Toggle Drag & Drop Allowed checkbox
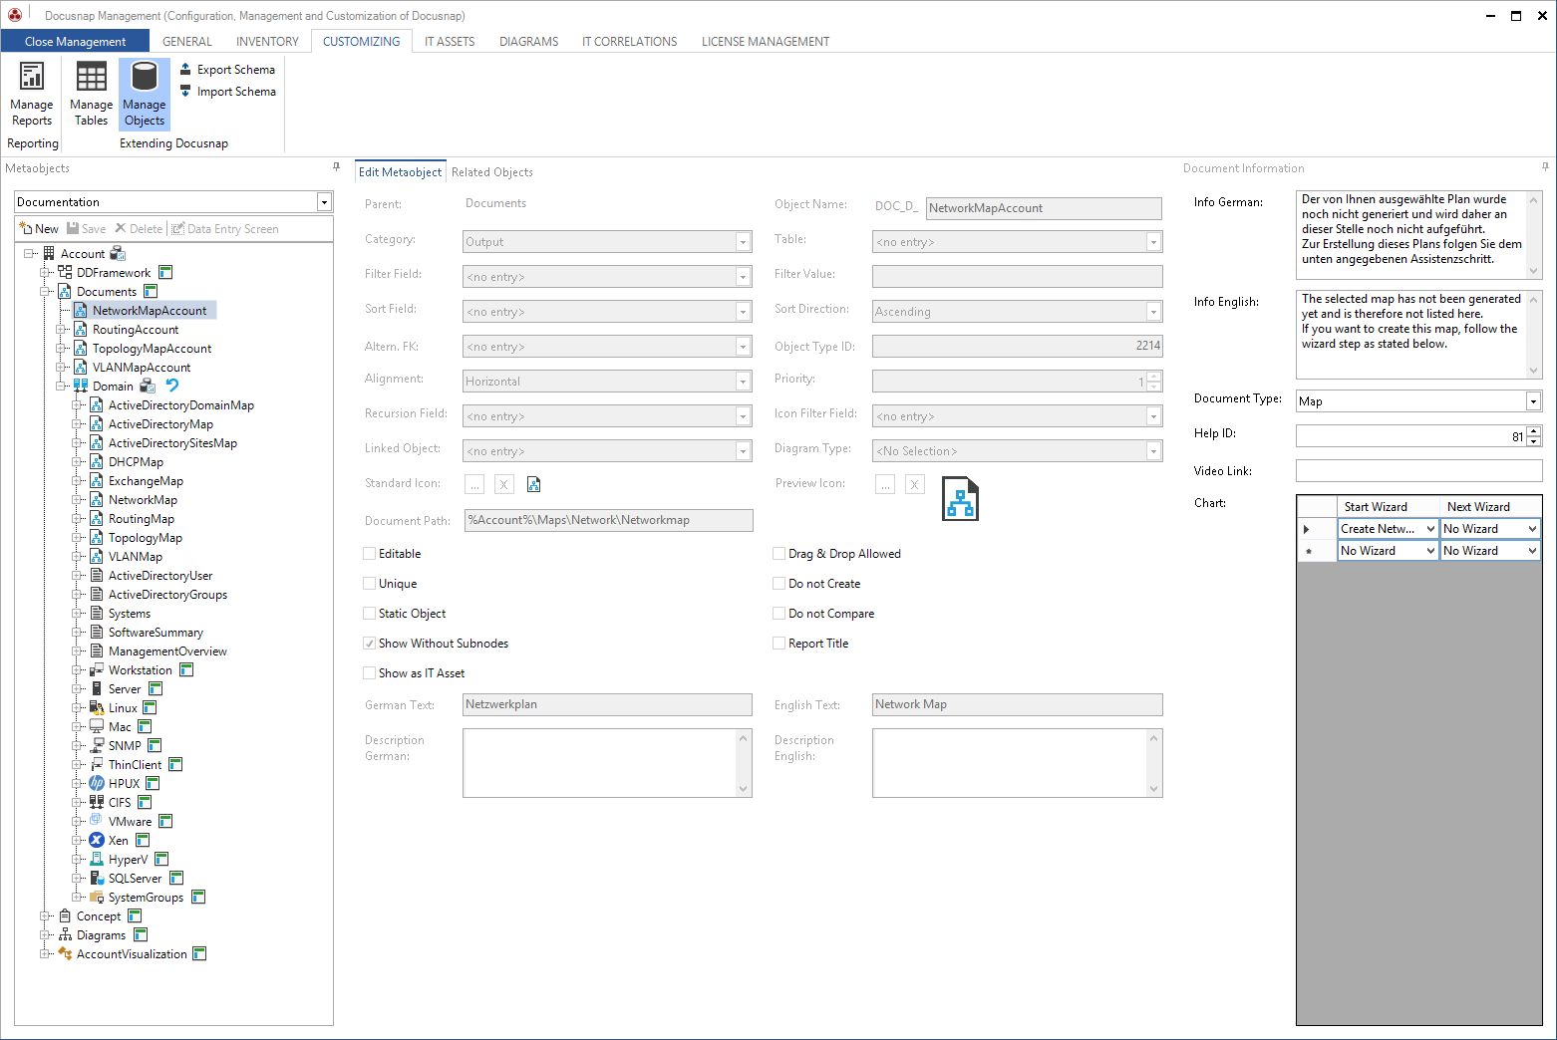The image size is (1557, 1040). click(x=779, y=553)
